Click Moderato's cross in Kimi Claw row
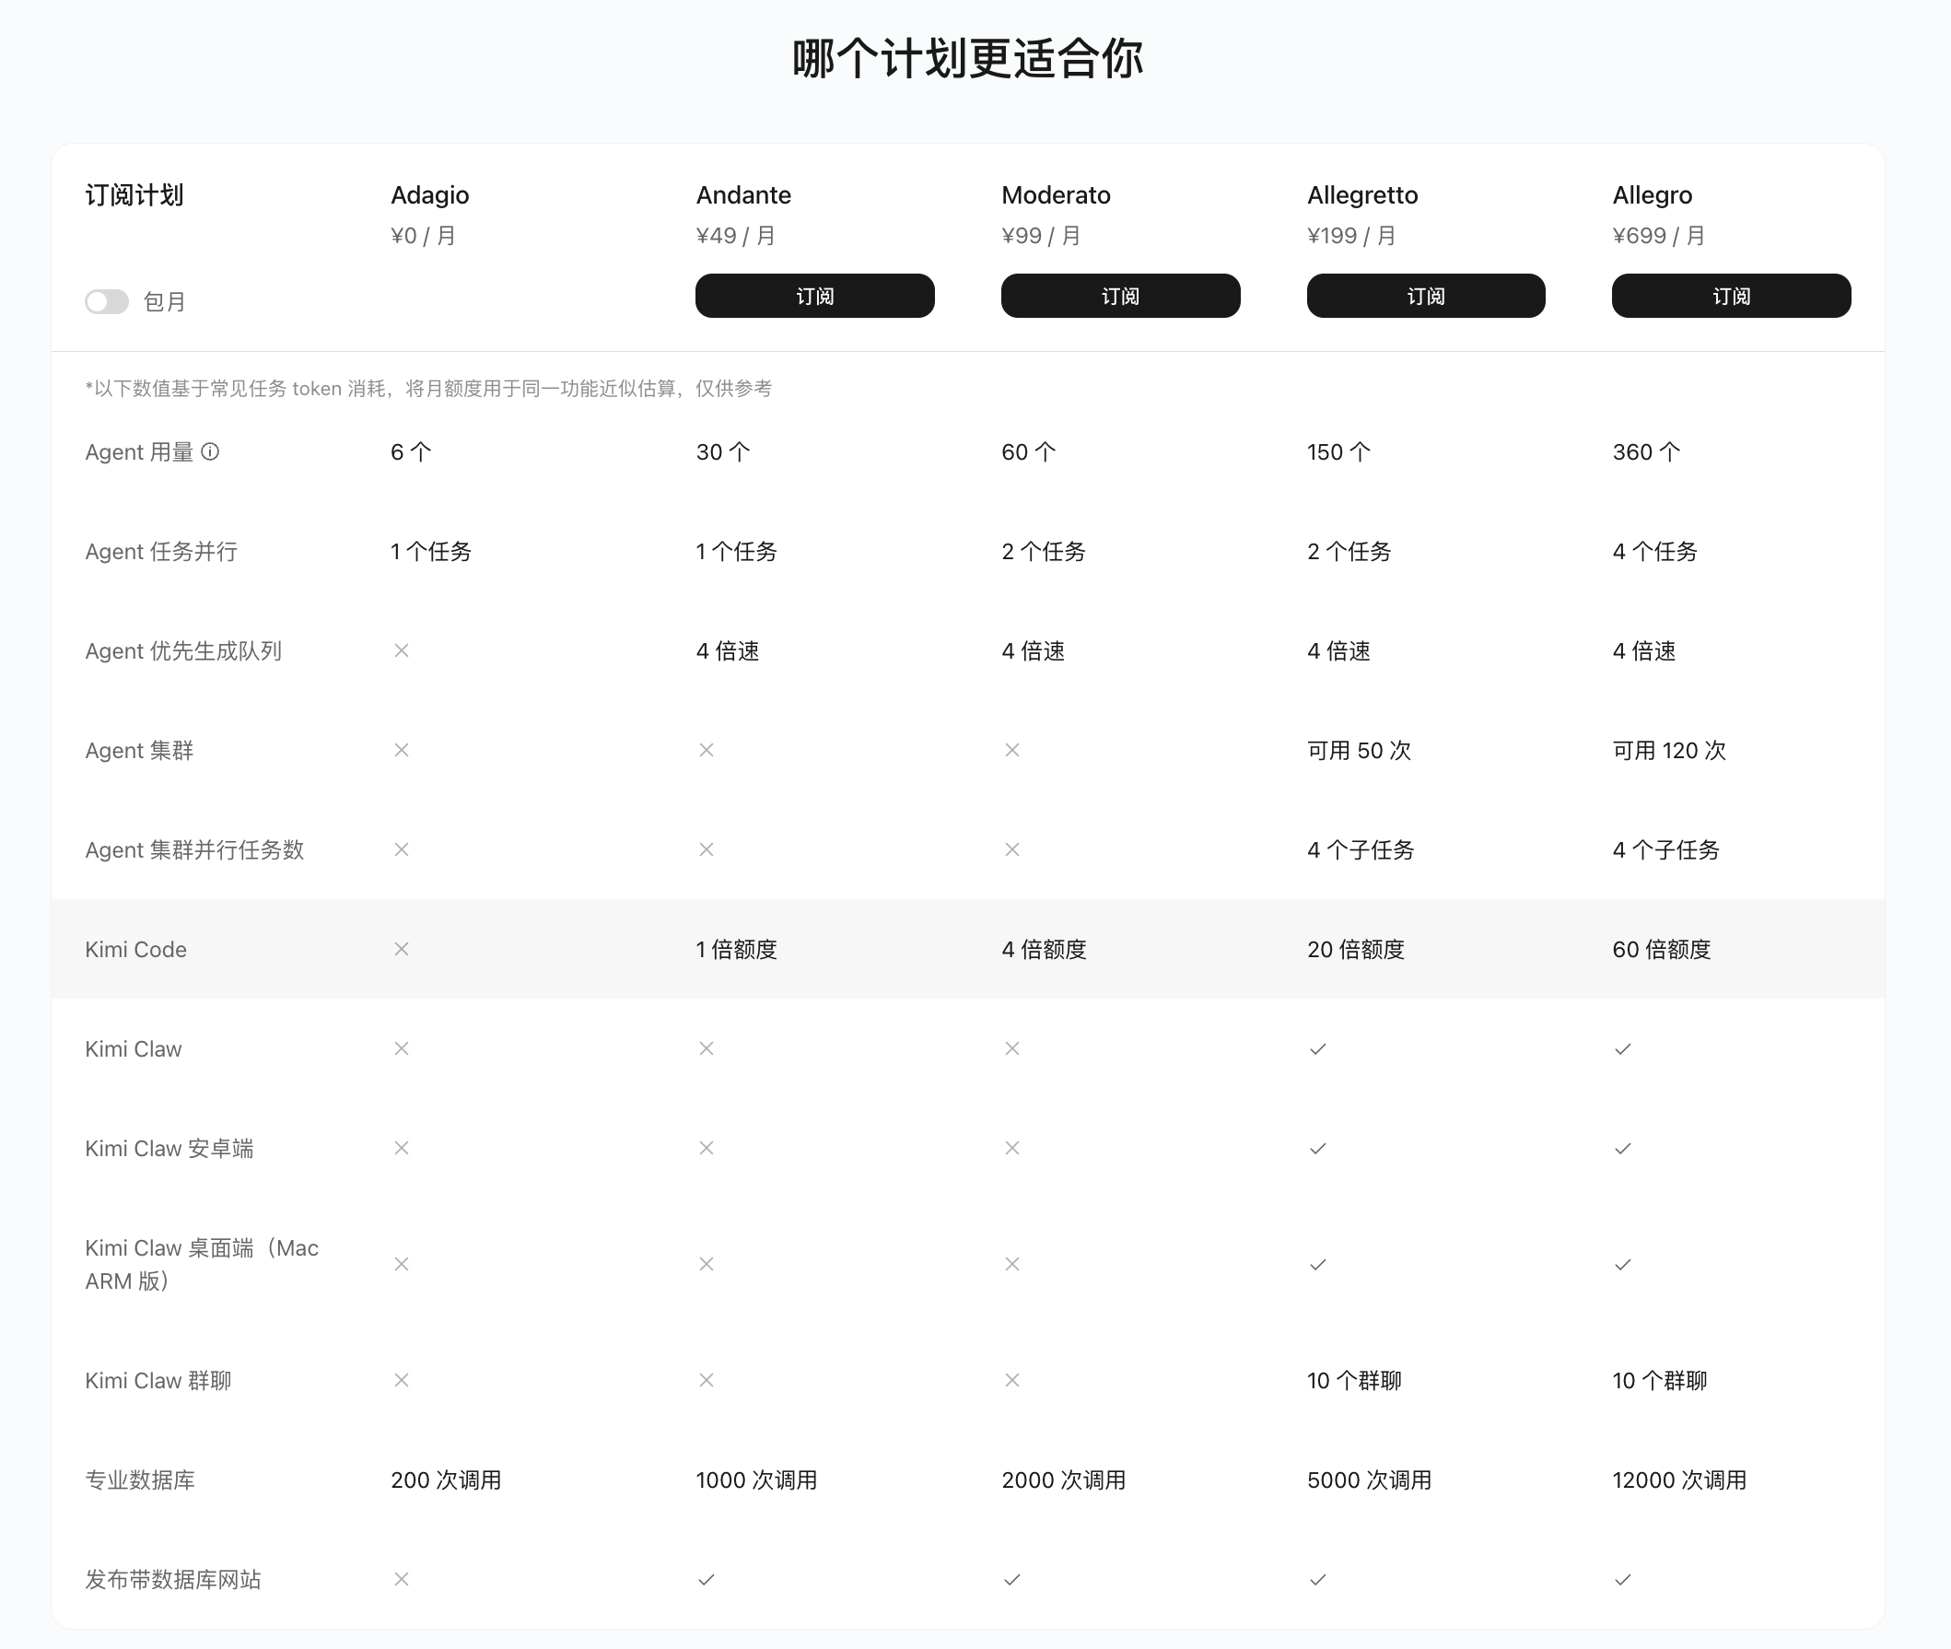 (1011, 1049)
